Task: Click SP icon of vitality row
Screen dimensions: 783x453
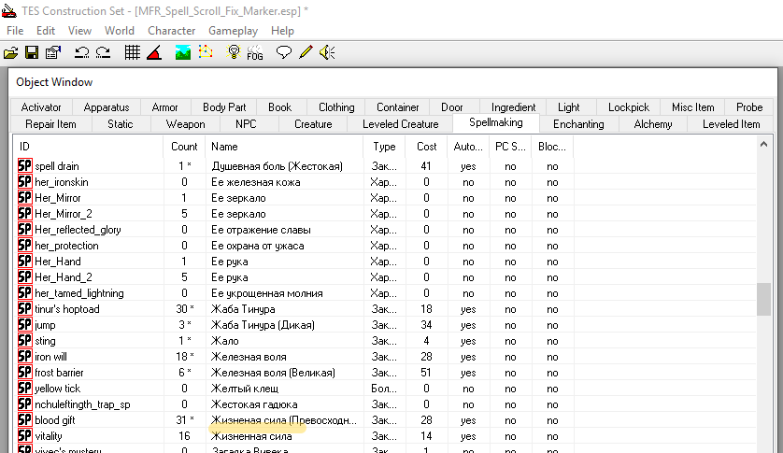Action: (24, 436)
